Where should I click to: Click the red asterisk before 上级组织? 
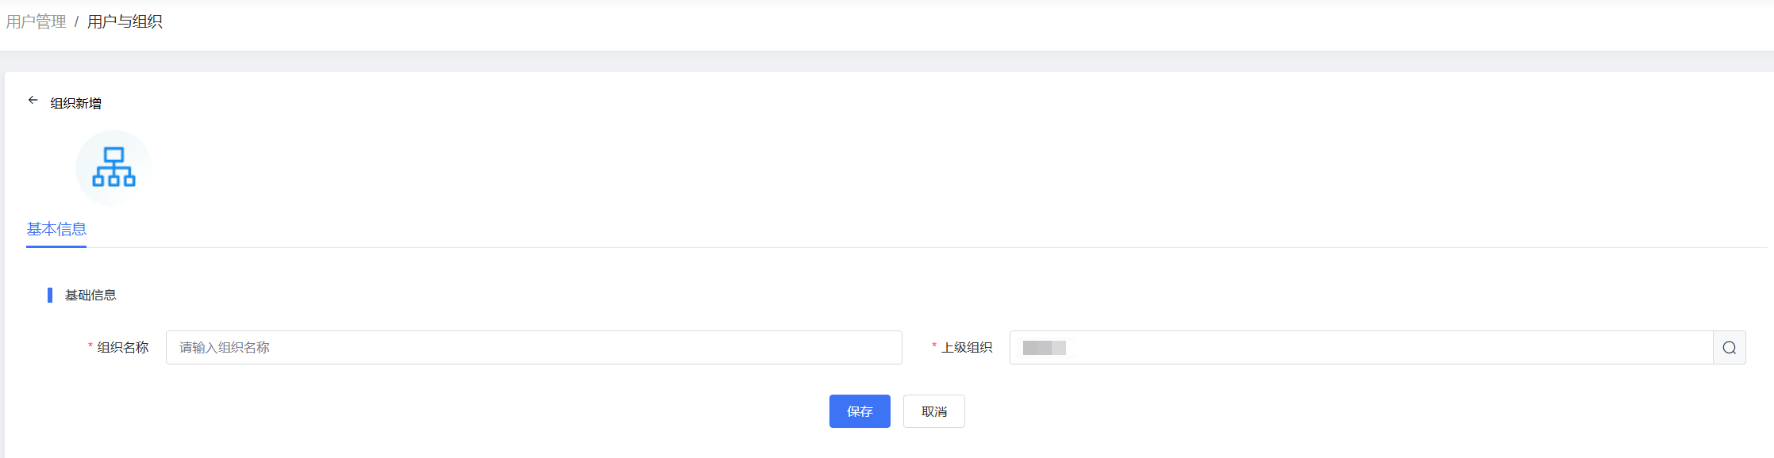[934, 346]
